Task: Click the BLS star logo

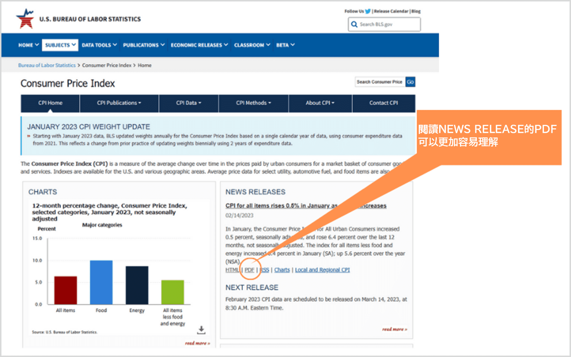Action: point(25,19)
